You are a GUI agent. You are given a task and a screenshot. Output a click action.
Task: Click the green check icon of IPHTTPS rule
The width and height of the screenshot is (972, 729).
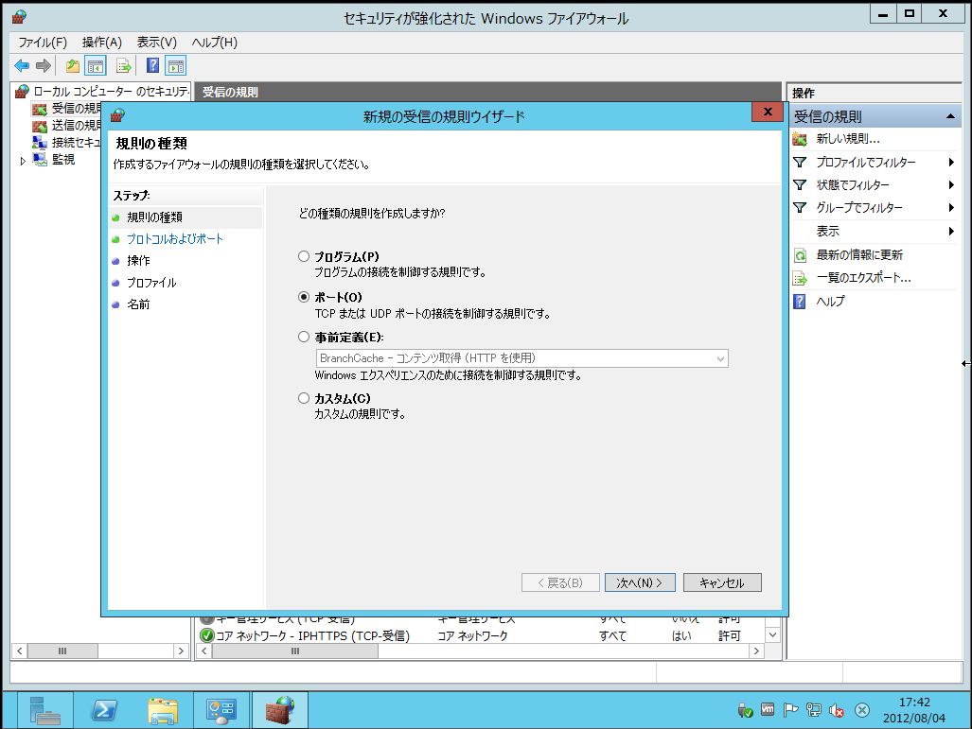207,635
